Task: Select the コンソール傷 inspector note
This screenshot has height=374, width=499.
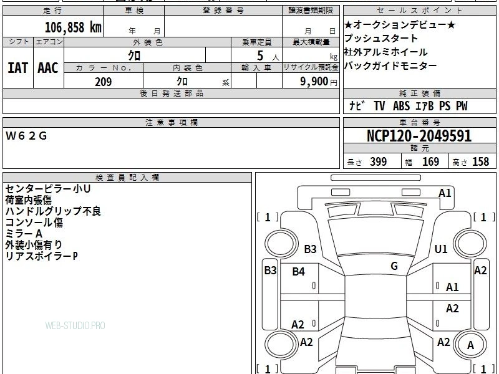Action: (34, 223)
